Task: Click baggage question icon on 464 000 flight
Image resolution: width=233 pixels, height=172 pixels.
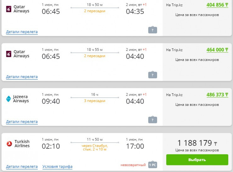Action: [x=152, y=75]
